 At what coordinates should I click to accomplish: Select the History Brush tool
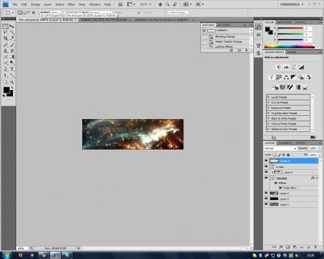(x=12, y=51)
